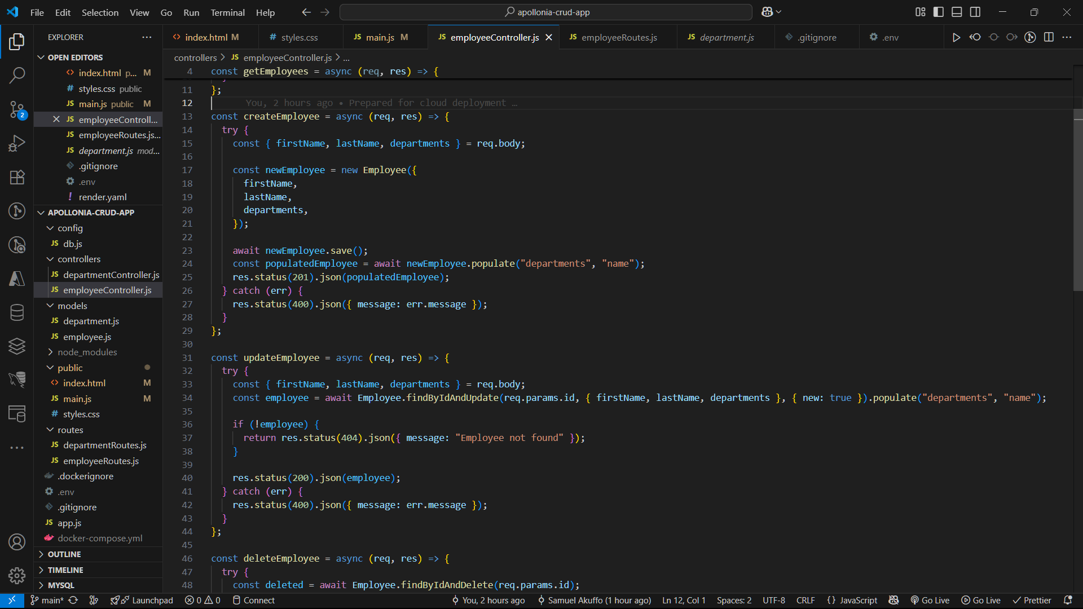The height and width of the screenshot is (609, 1083).
Task: Switch to the department.js tab
Action: click(727, 37)
